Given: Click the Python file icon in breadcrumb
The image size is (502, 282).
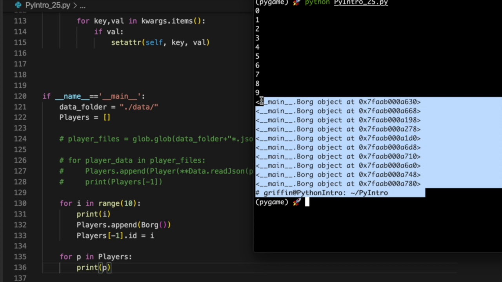Looking at the screenshot, I should (18, 5).
